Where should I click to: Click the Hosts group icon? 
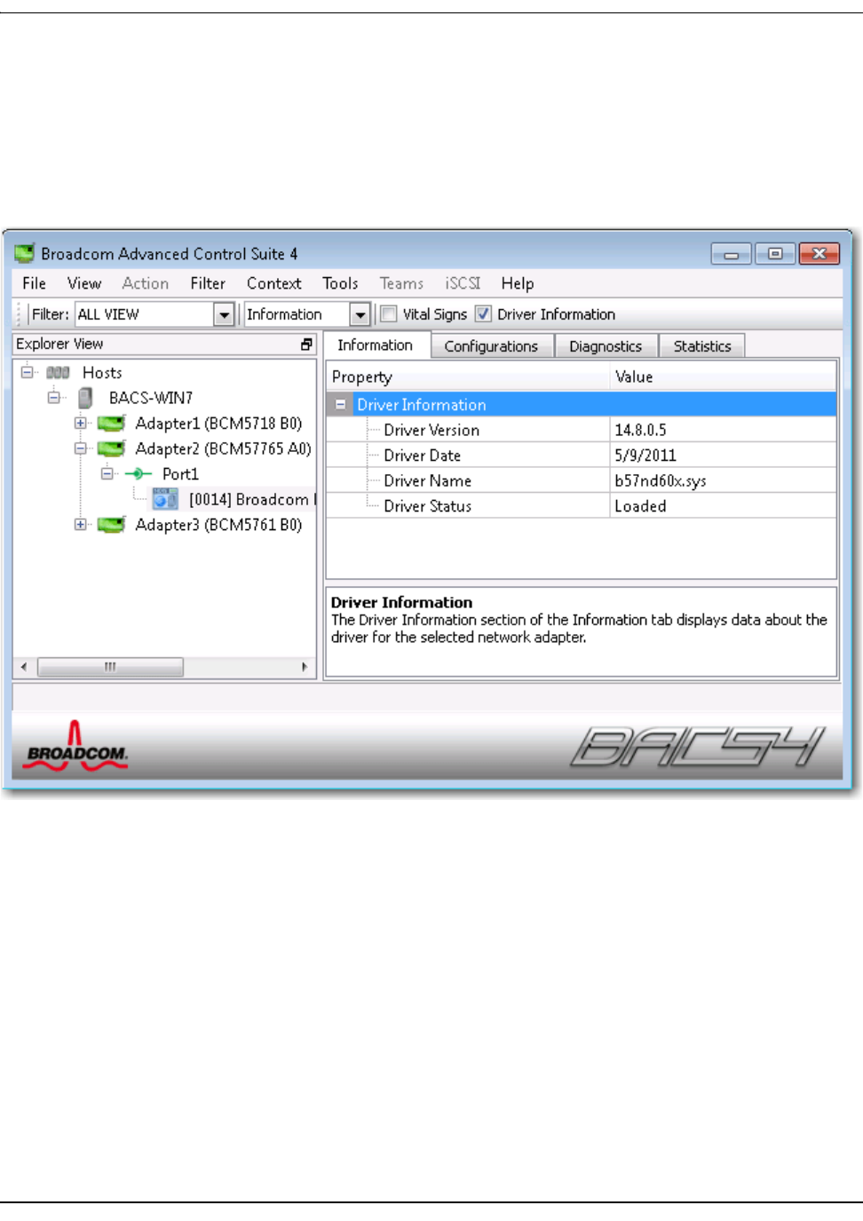[x=58, y=373]
